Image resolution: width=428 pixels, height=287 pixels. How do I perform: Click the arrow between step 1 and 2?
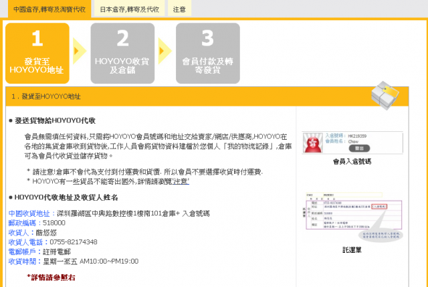pyautogui.click(x=80, y=51)
